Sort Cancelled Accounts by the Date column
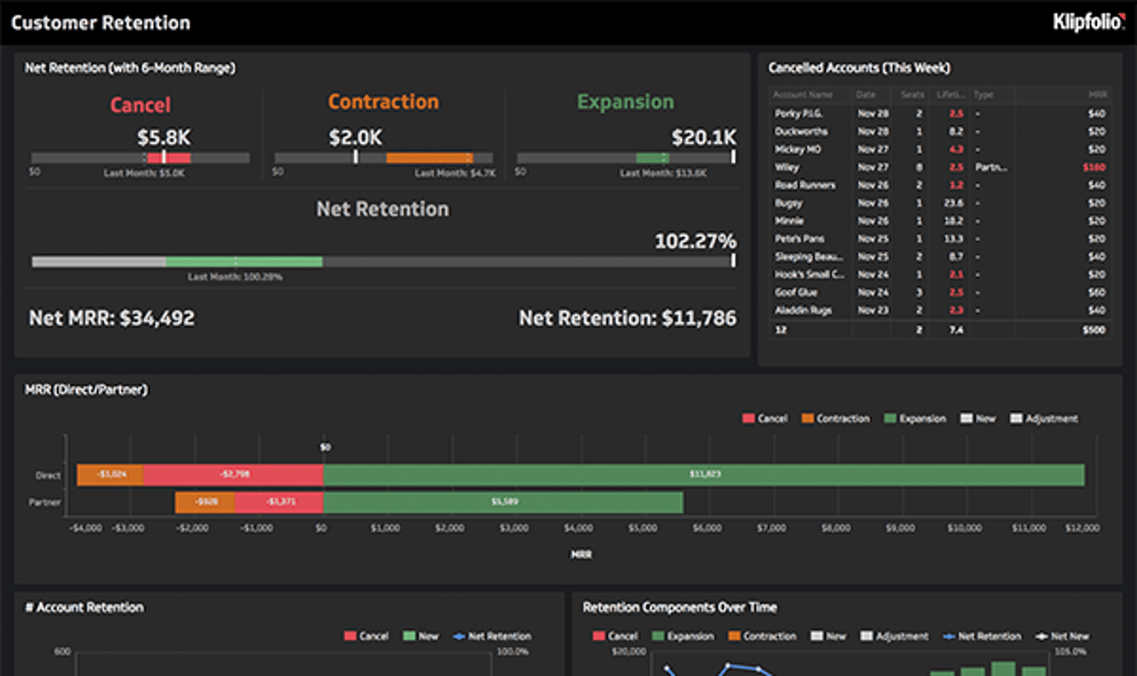 (x=865, y=95)
